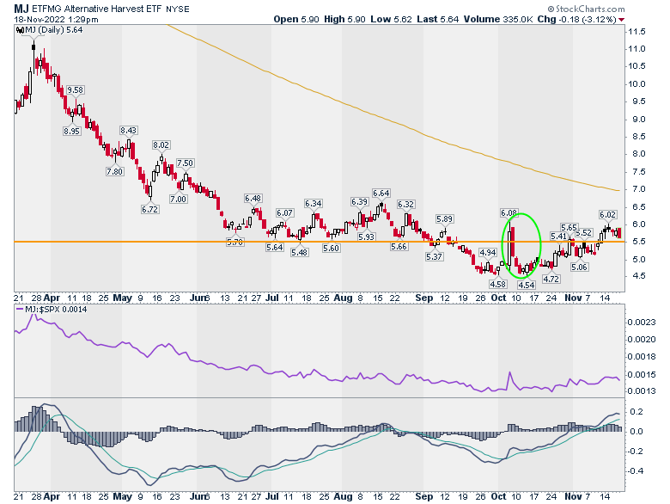Click the 8.43 peak price label
This screenshot has height=504, width=670.
click(x=129, y=130)
